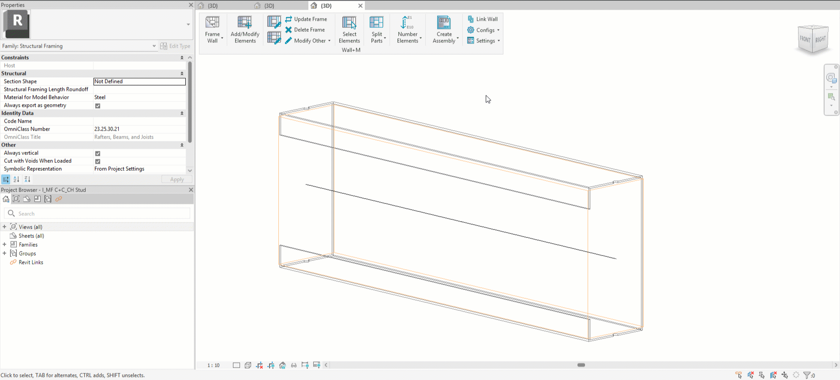Screen dimensions: 840x380
Task: Expand the Views (all) tree node
Action: 4,227
